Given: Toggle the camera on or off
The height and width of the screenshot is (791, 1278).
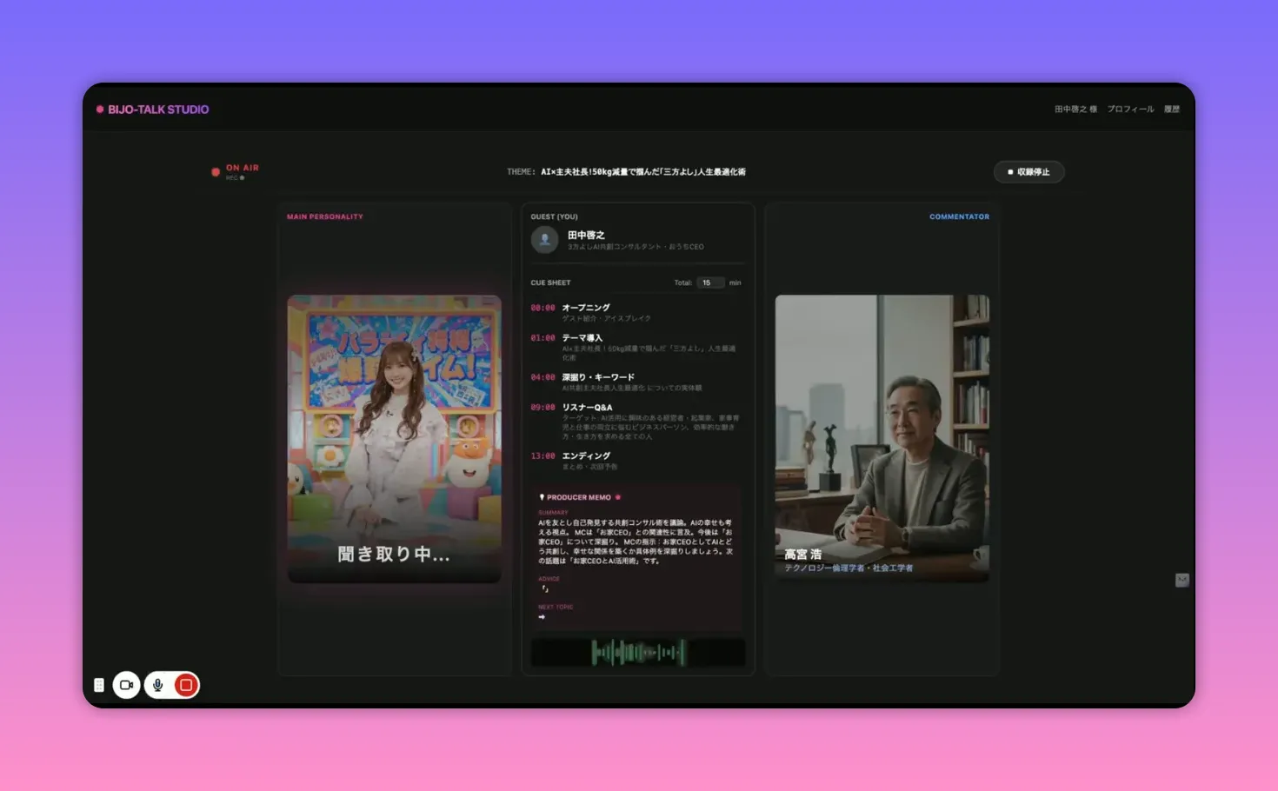Looking at the screenshot, I should (127, 685).
